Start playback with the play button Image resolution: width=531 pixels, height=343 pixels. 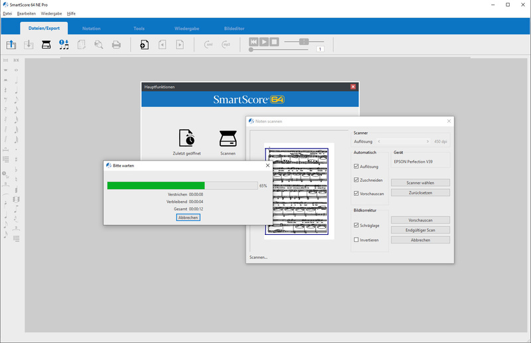pyautogui.click(x=264, y=42)
